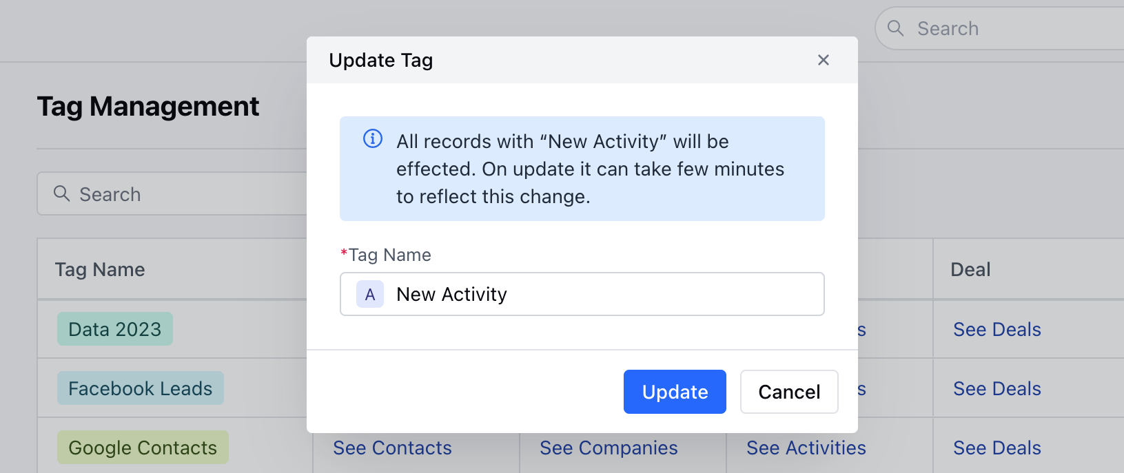Image resolution: width=1124 pixels, height=473 pixels.
Task: Focus the Tag Name input field
Action: (x=582, y=294)
